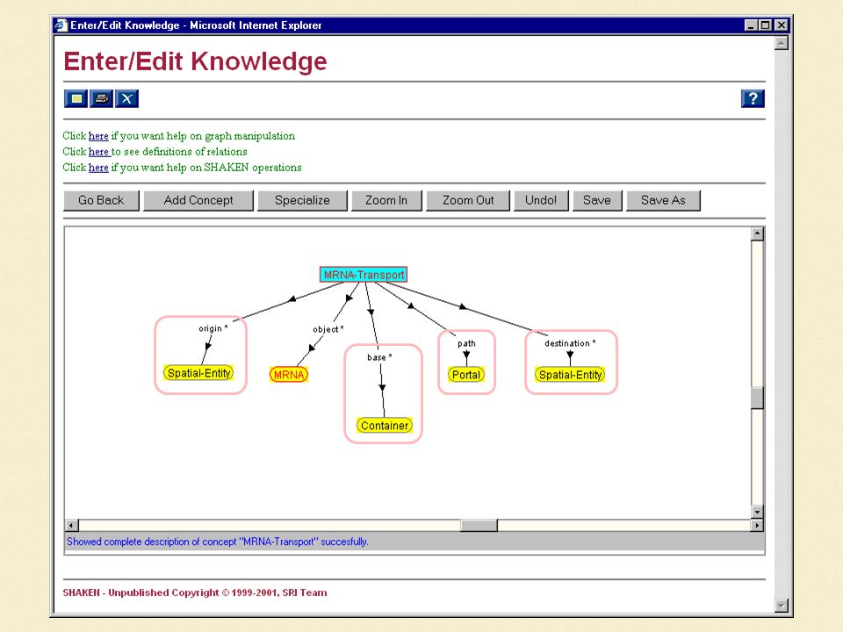Minimize the Internet Explorer window
Viewport: 843px width, 632px height.
pos(751,25)
